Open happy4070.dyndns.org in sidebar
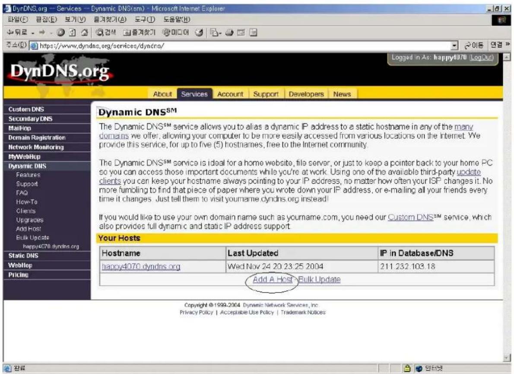Image resolution: width=514 pixels, height=374 pixels. pos(51,246)
